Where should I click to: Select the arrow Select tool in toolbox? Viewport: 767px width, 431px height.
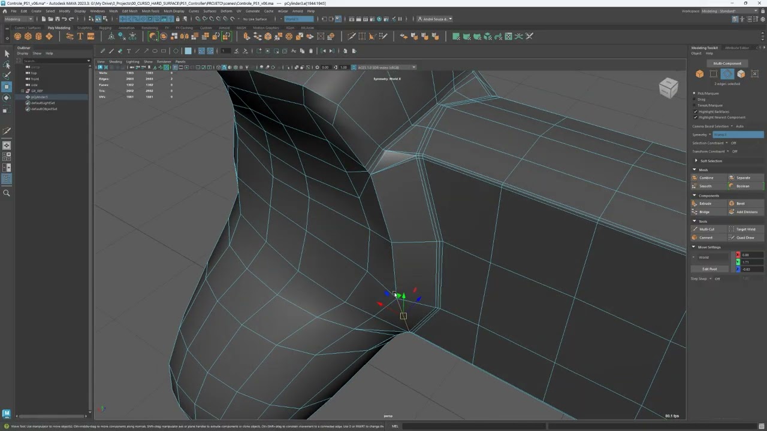pyautogui.click(x=7, y=53)
